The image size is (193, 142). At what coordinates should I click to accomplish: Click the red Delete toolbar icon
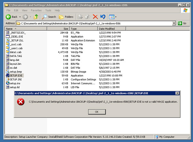pos(95,17)
